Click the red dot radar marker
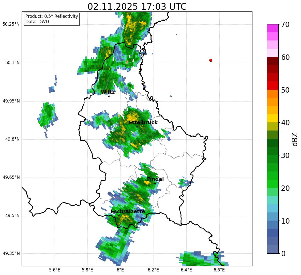 point(210,60)
